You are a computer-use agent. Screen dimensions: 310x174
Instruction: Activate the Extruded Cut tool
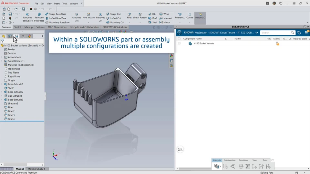(77, 17)
